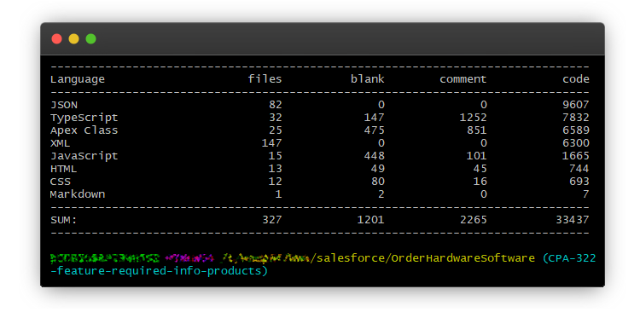
Task: Click SUM code total 33437
Action: 573,220
